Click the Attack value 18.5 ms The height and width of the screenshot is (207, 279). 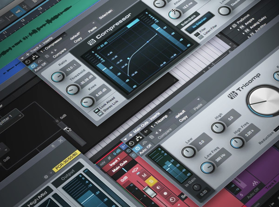point(187,6)
